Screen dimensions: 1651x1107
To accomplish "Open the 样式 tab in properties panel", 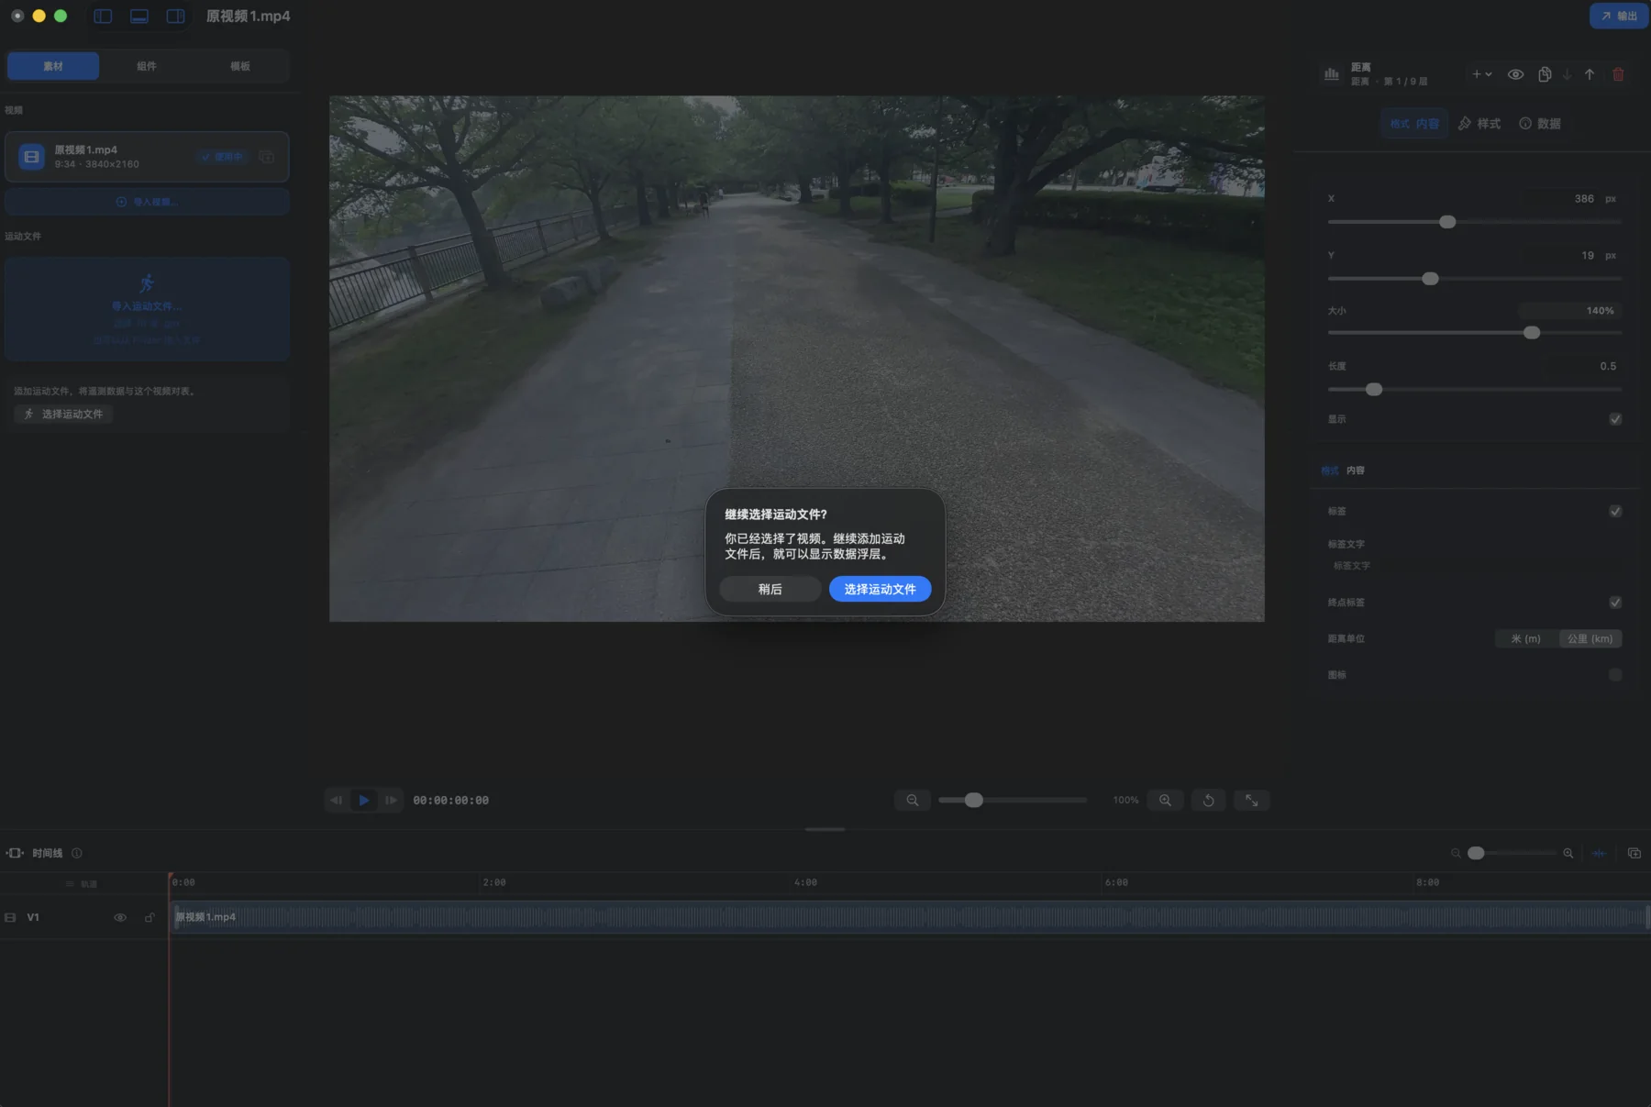I will coord(1479,124).
